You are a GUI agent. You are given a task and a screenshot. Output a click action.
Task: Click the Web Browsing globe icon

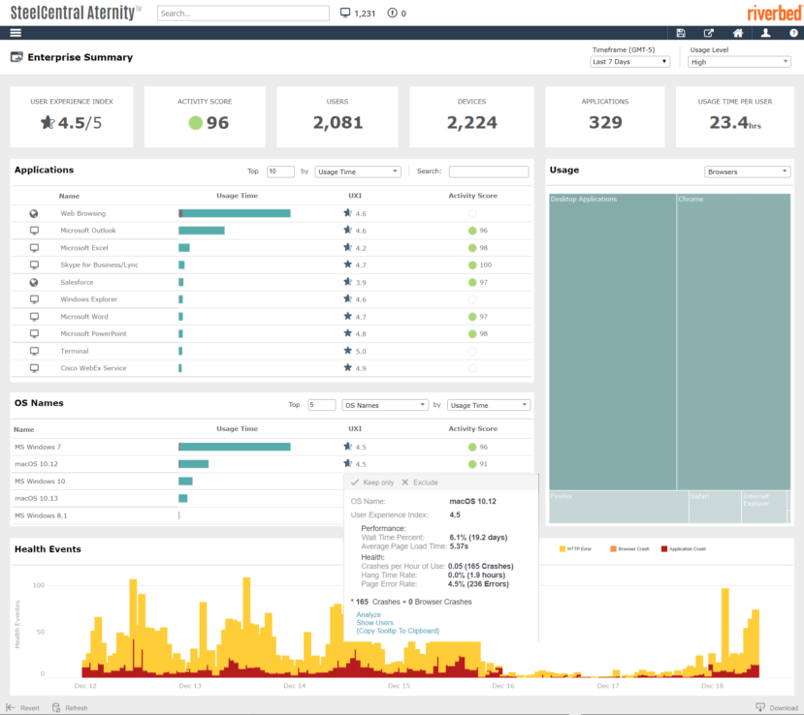point(34,213)
